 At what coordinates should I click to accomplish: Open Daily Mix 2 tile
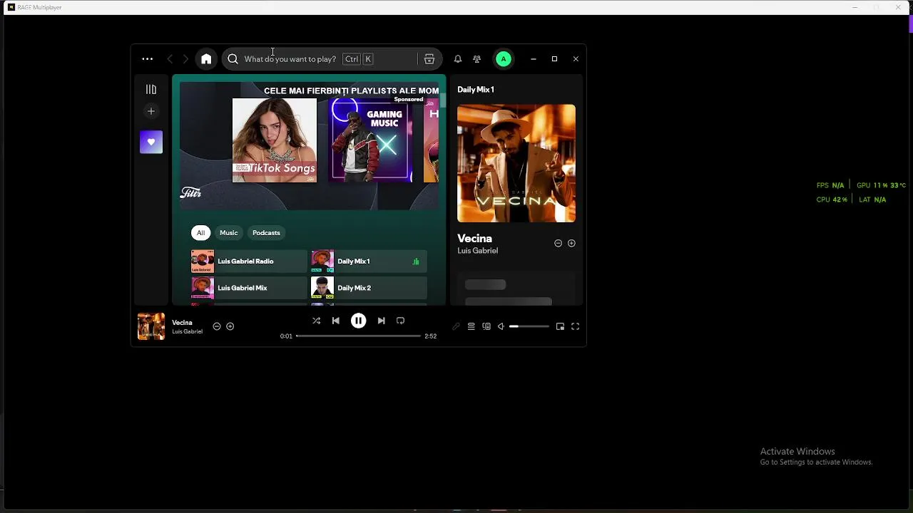(369, 288)
